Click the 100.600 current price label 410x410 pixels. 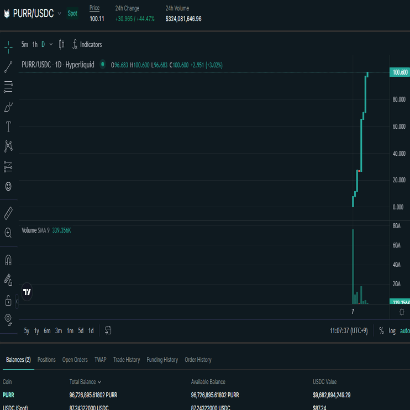tap(400, 72)
